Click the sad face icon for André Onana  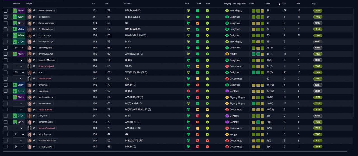pos(227,79)
